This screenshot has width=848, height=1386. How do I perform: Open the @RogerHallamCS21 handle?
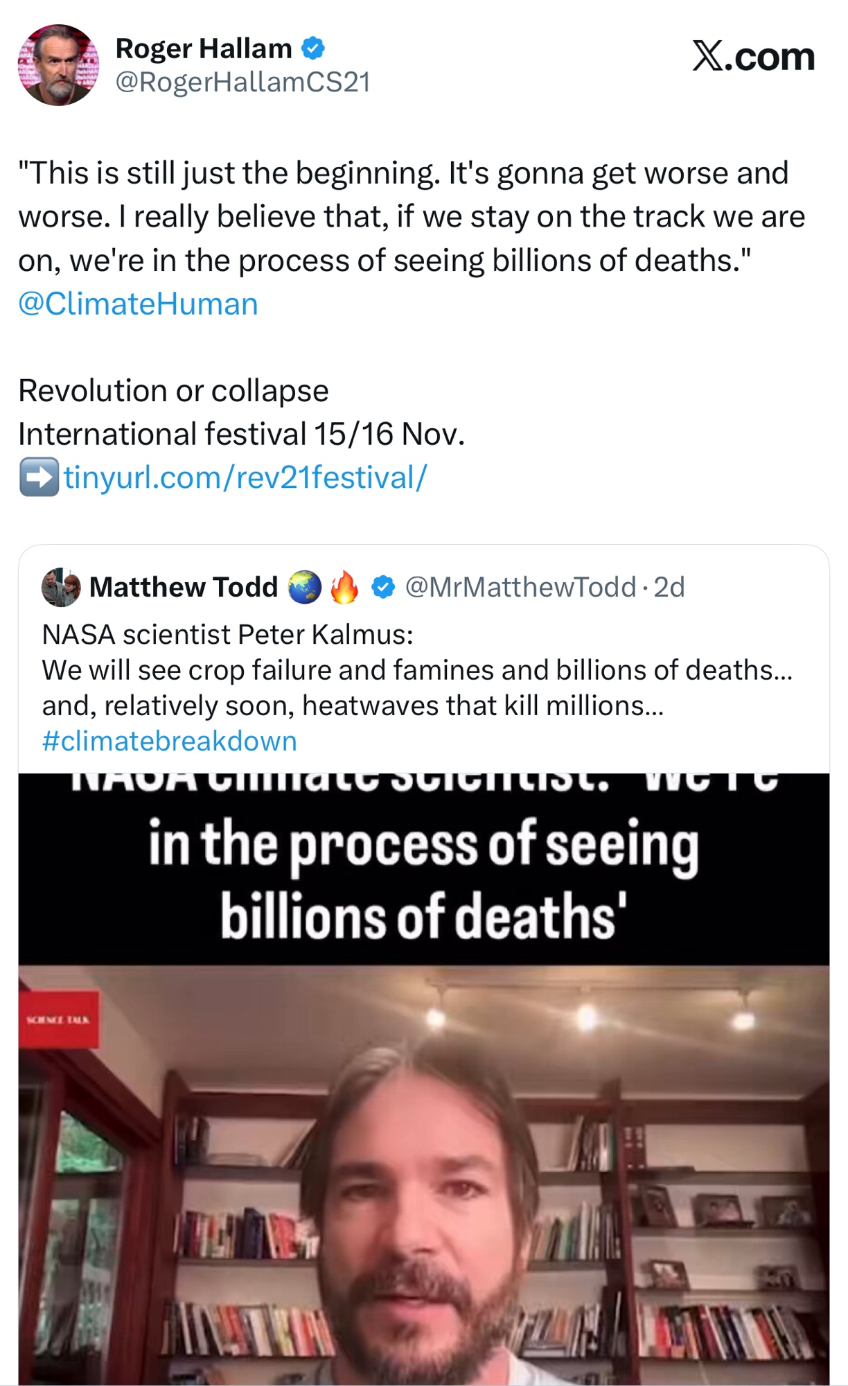[x=243, y=82]
